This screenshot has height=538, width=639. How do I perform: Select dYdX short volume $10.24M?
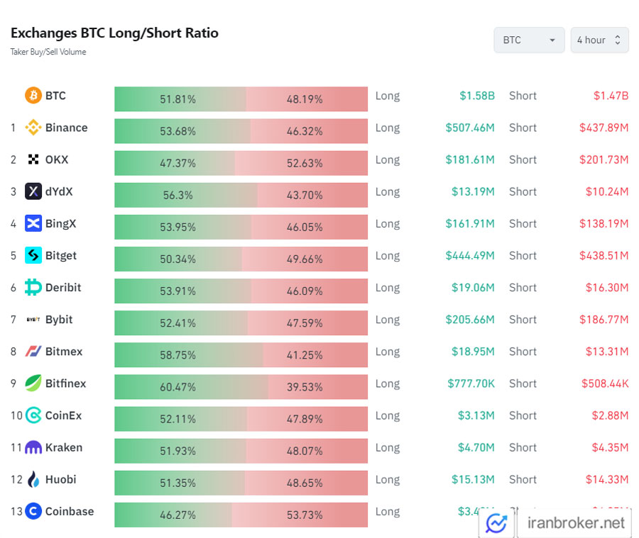click(607, 191)
